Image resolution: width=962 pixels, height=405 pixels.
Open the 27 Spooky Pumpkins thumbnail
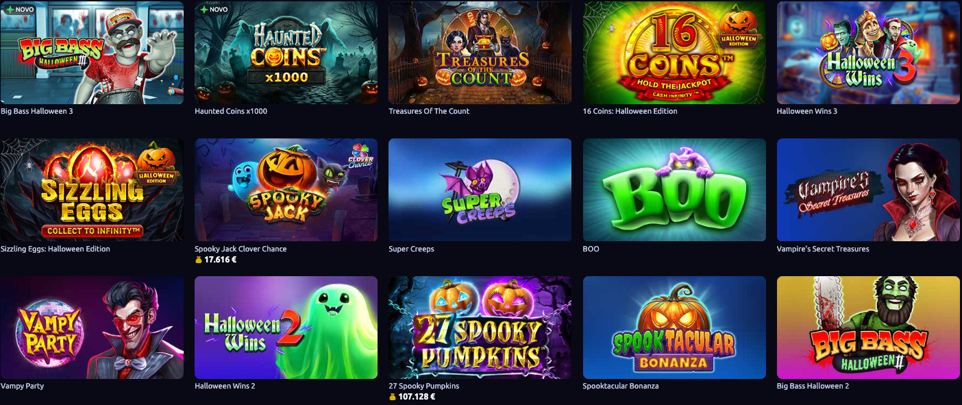click(x=480, y=328)
